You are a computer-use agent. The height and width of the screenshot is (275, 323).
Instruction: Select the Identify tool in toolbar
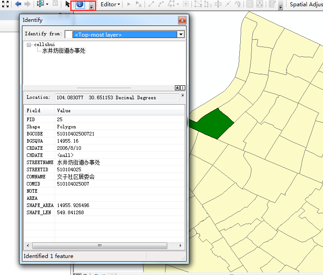pyautogui.click(x=81, y=4)
